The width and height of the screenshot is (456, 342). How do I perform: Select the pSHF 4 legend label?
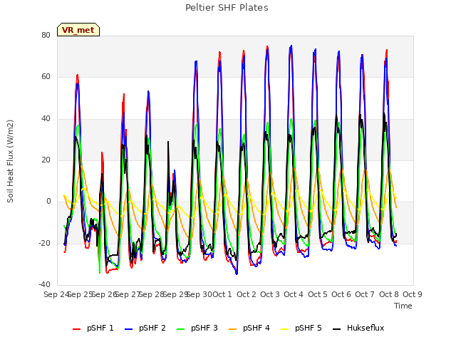point(256,328)
